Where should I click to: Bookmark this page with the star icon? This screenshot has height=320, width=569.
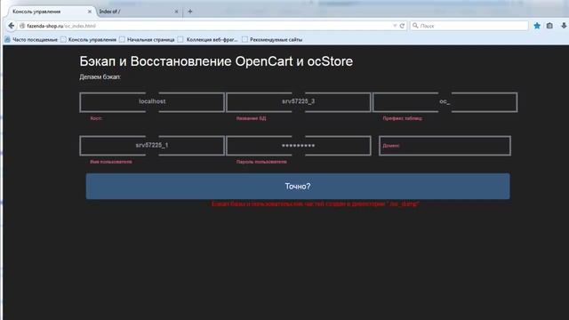click(x=537, y=26)
